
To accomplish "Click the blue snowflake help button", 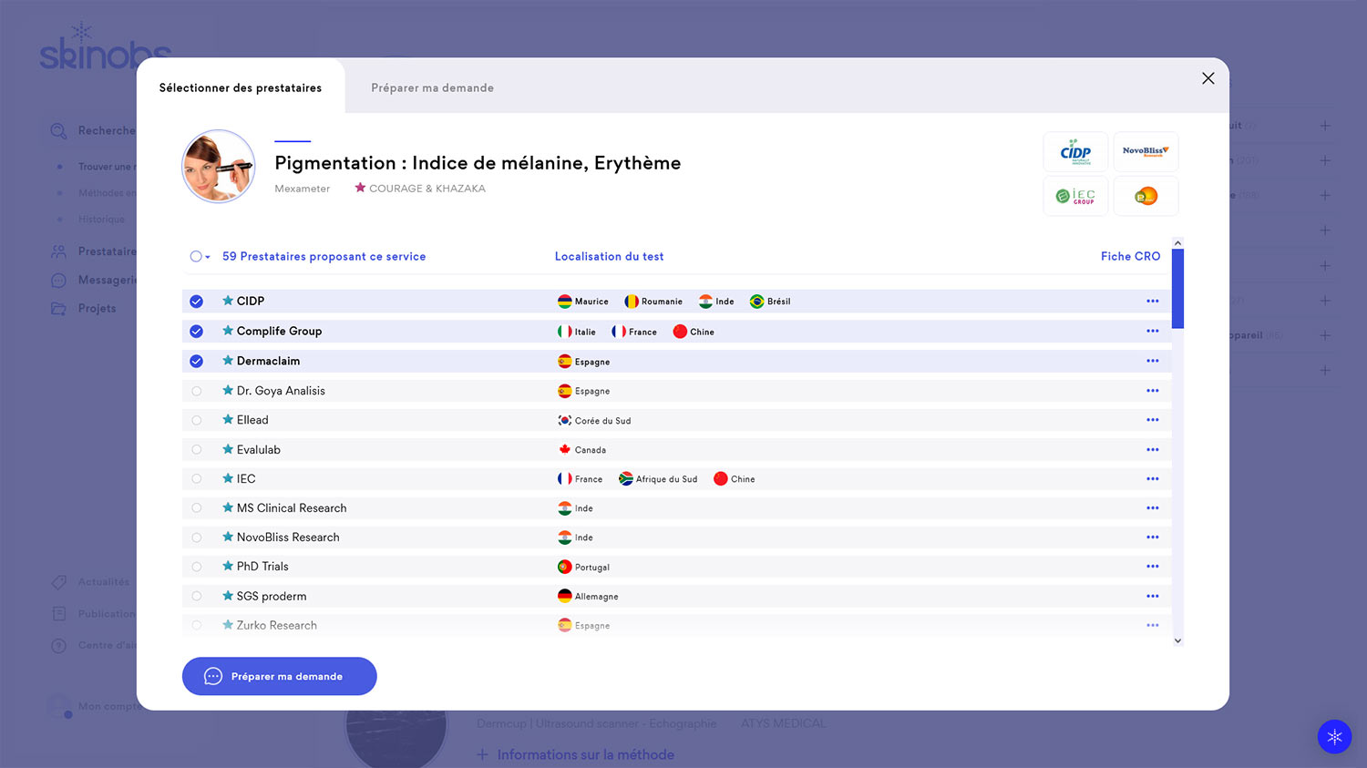I will (x=1334, y=736).
